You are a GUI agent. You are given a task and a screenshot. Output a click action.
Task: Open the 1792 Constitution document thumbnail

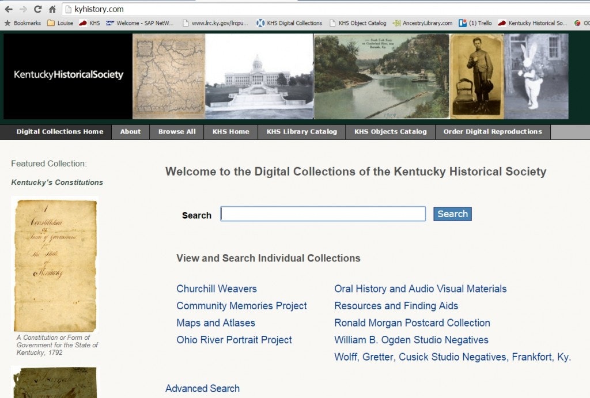point(55,264)
